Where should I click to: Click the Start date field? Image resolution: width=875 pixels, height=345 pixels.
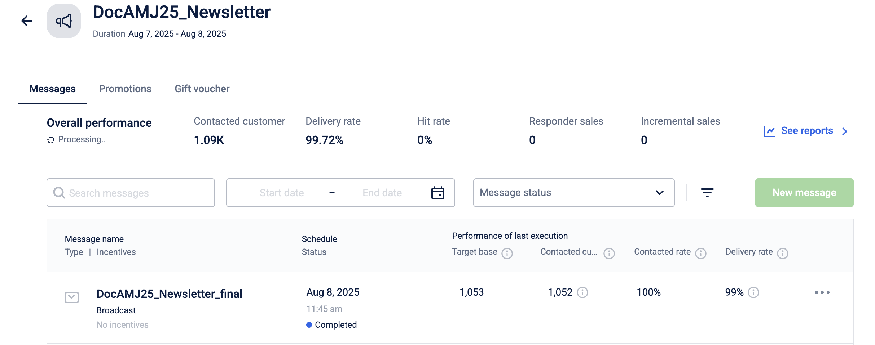coord(282,193)
